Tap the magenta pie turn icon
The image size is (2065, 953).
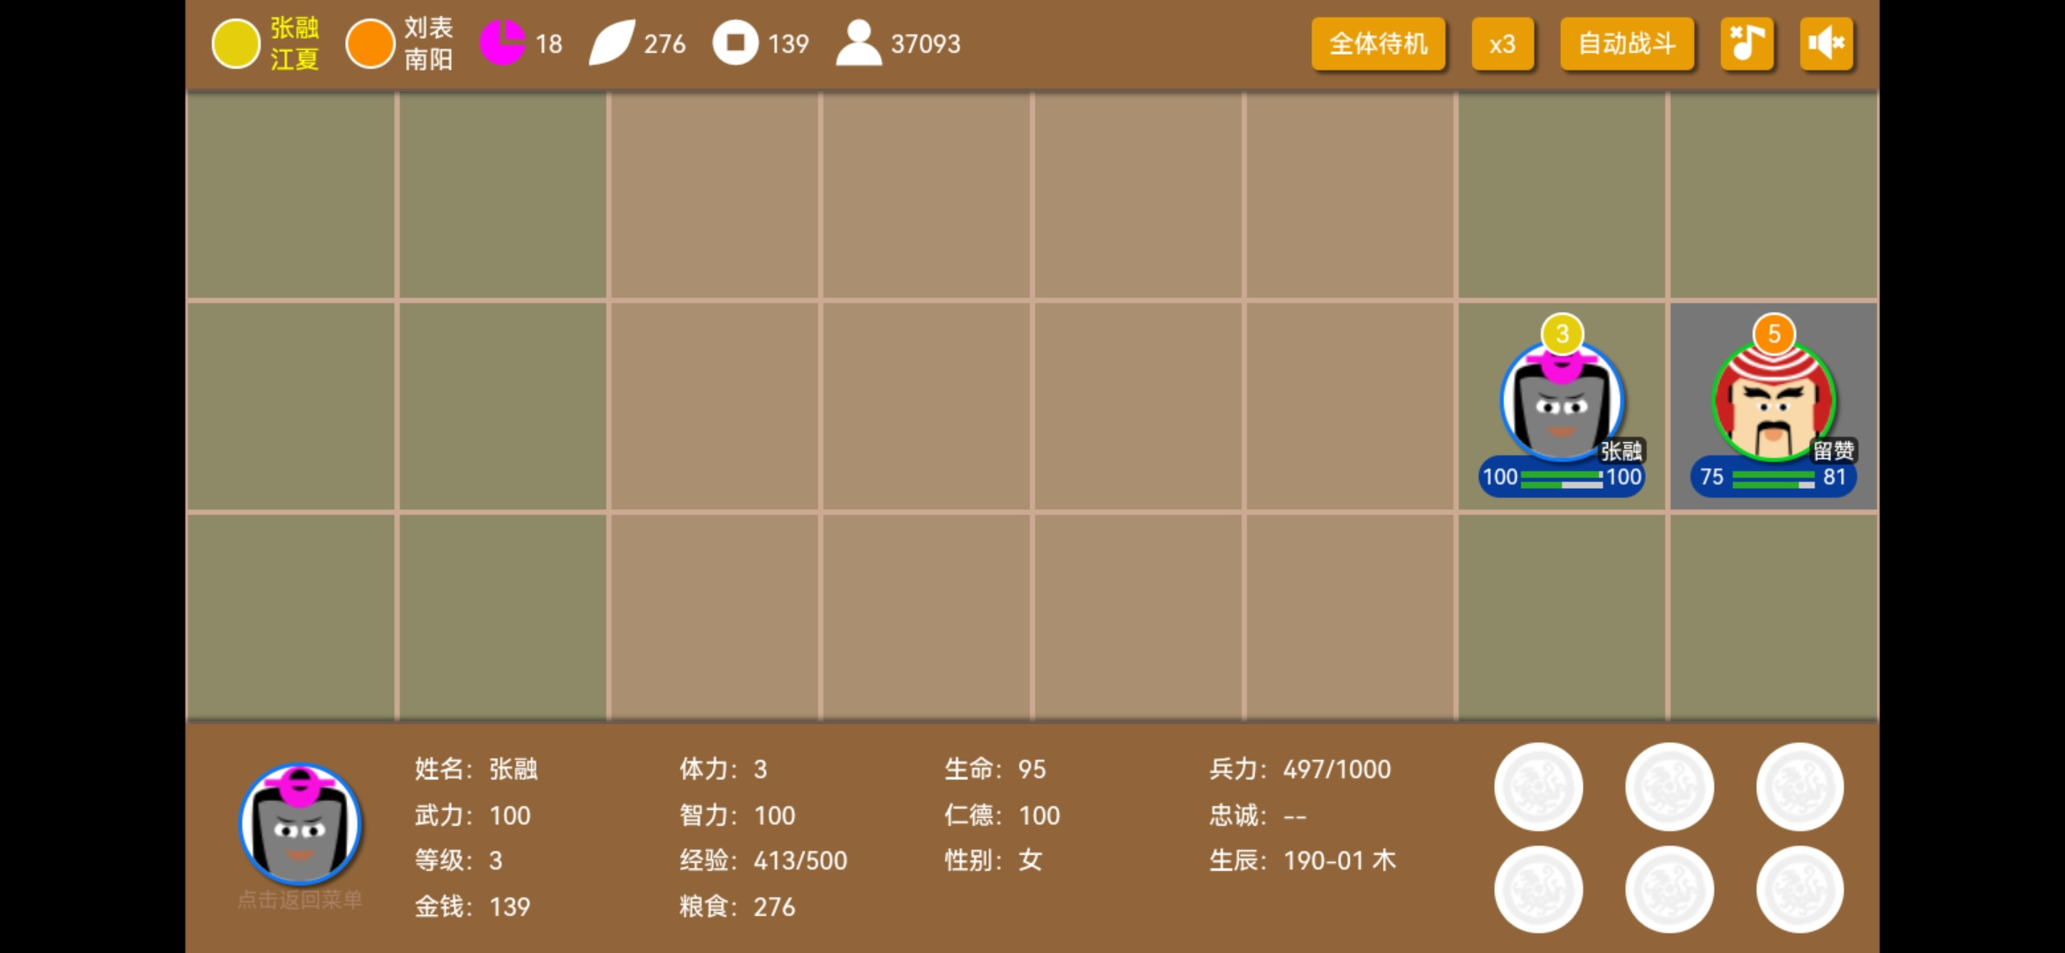pos(502,42)
